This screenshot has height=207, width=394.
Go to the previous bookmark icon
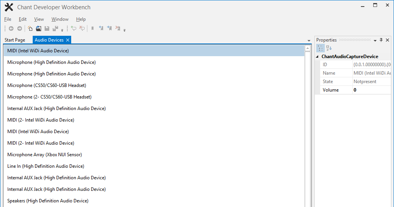[101, 28]
